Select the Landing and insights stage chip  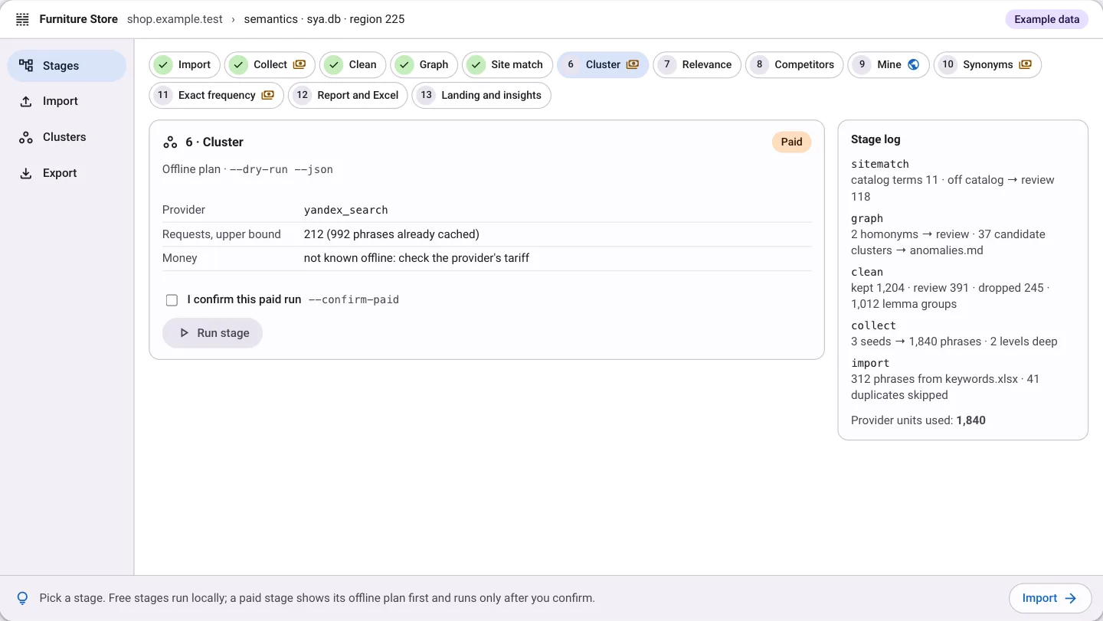tap(481, 95)
